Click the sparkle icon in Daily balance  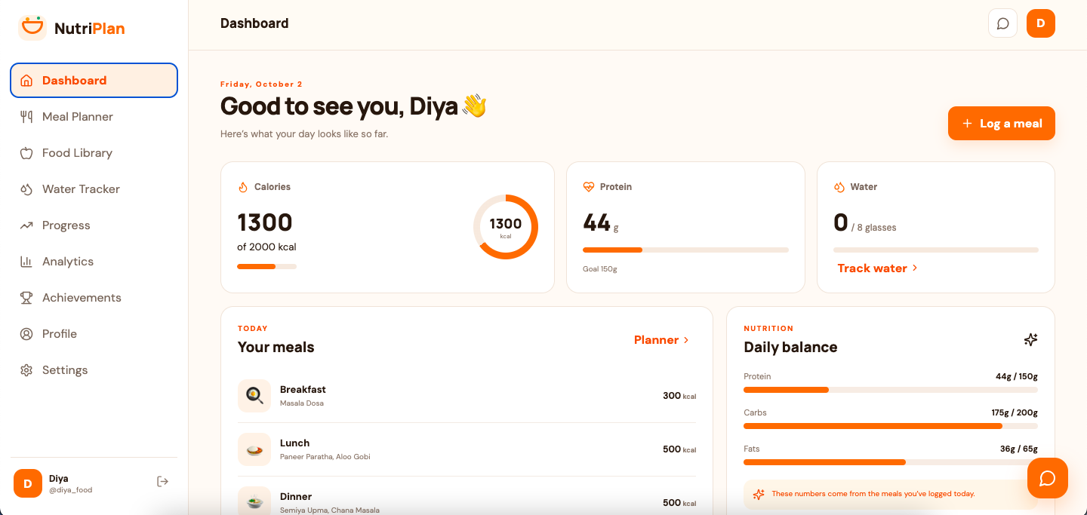pos(1030,340)
